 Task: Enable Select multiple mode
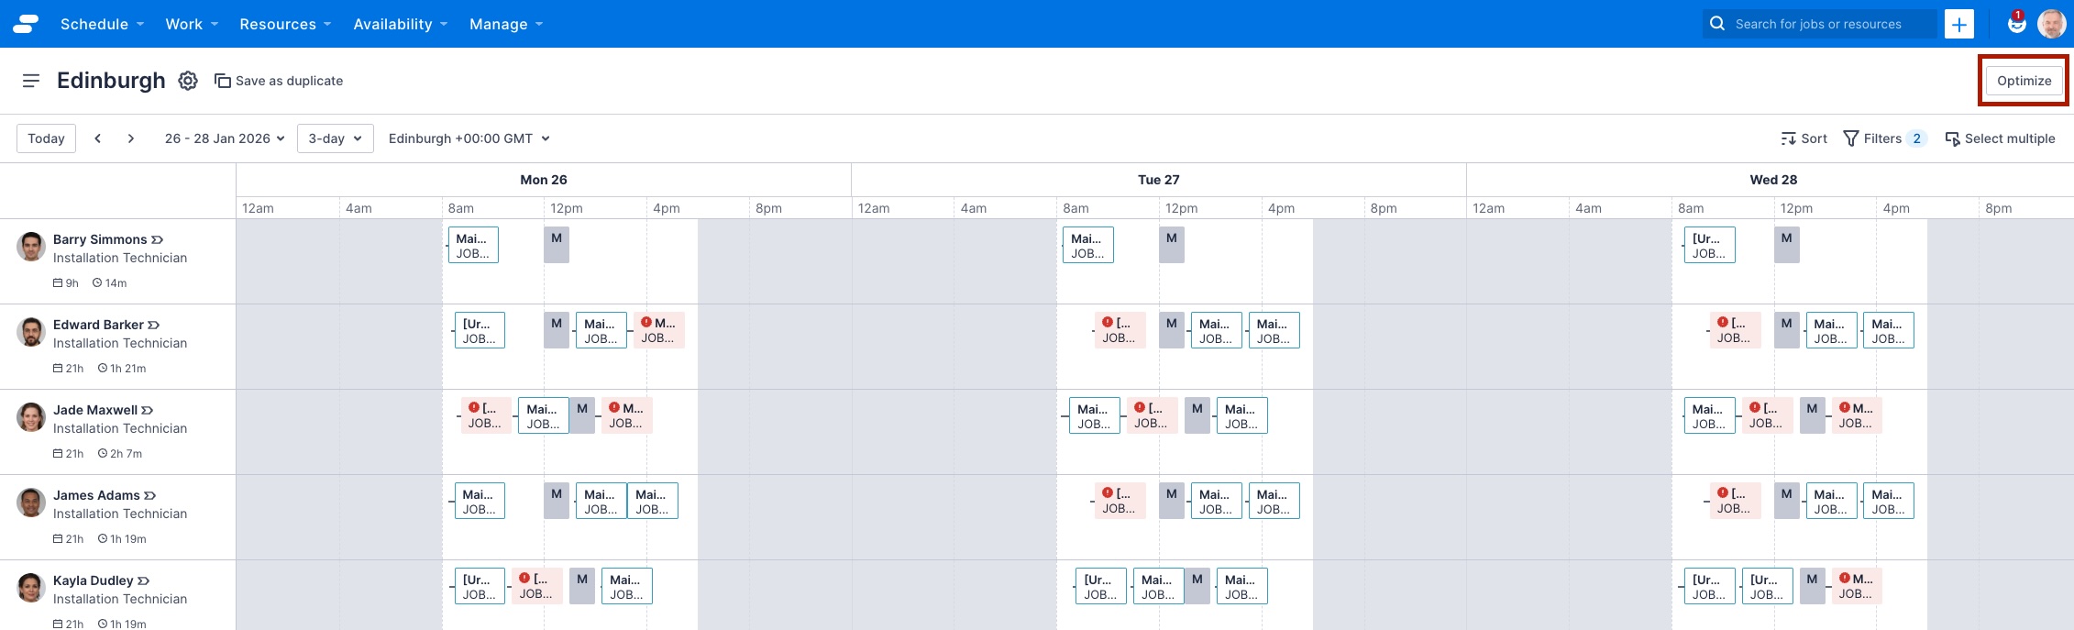(x=2000, y=138)
